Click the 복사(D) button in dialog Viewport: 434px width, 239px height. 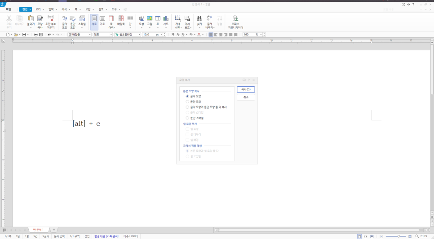pyautogui.click(x=246, y=90)
